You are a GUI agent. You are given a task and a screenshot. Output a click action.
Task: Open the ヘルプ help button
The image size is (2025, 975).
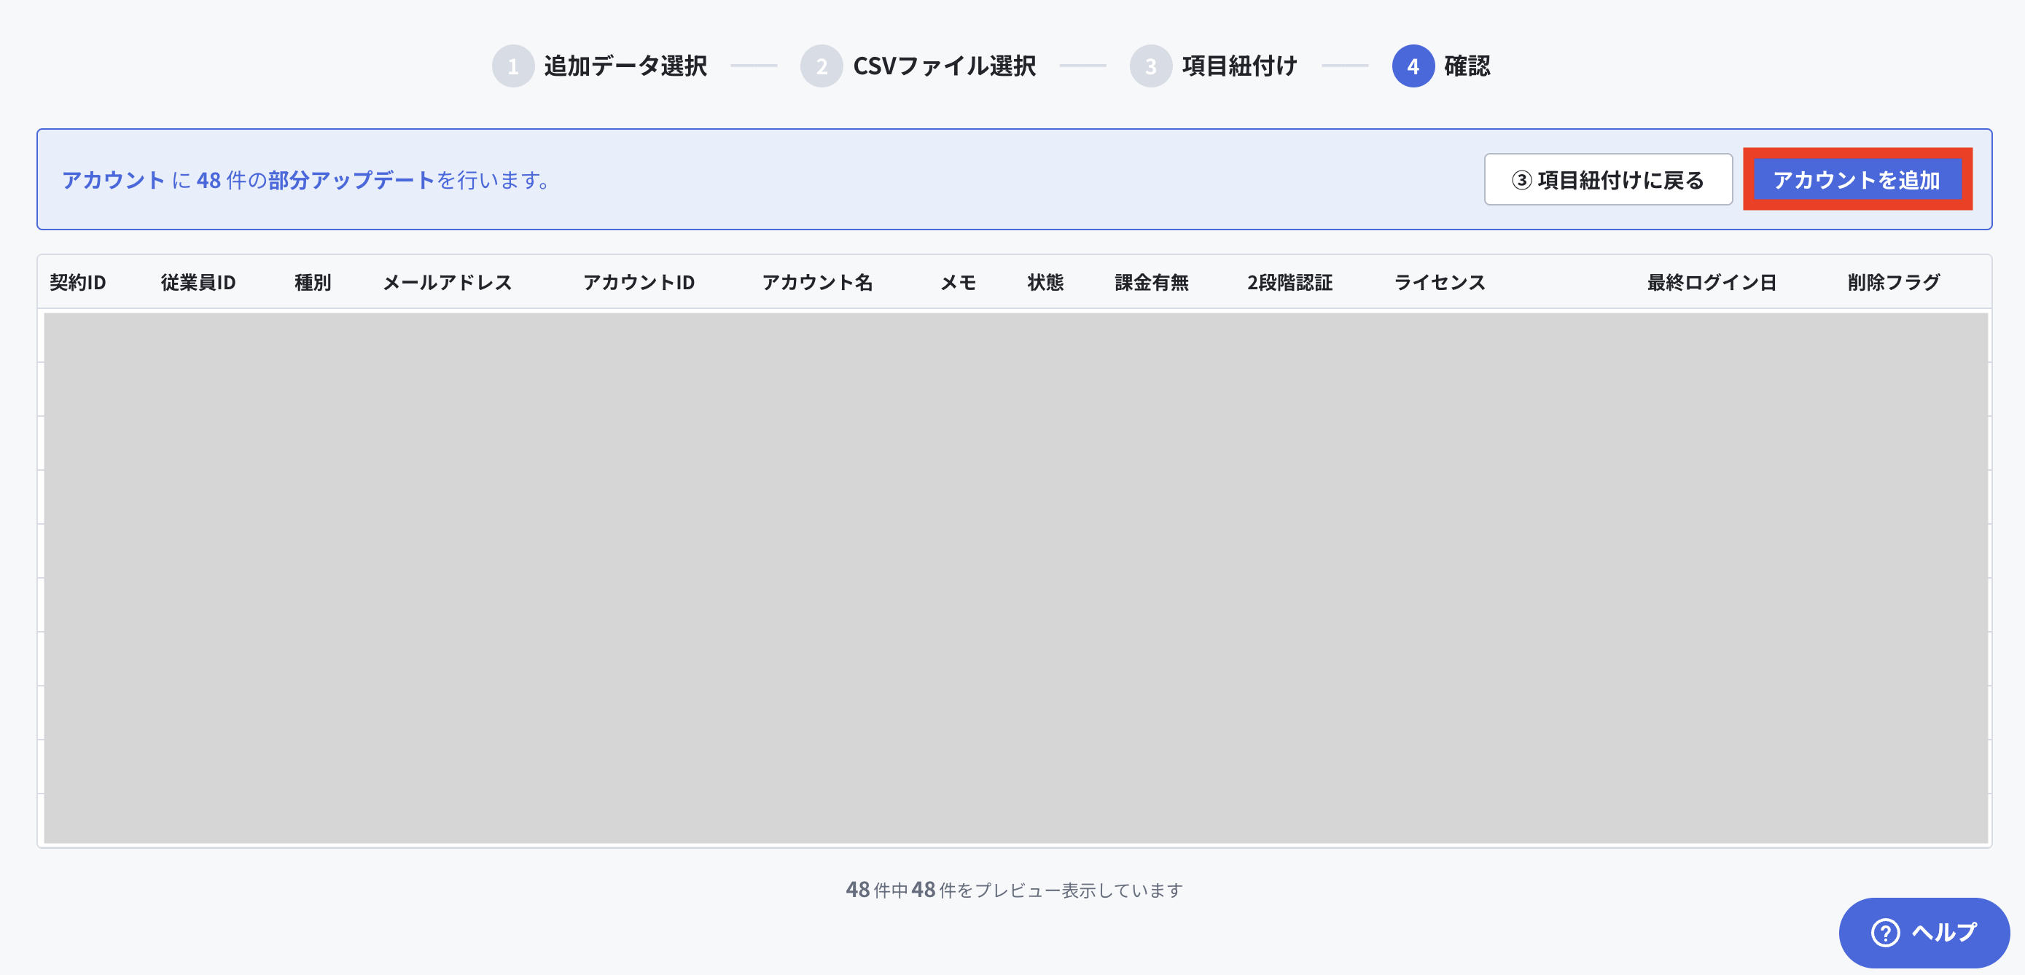pyautogui.click(x=1924, y=932)
